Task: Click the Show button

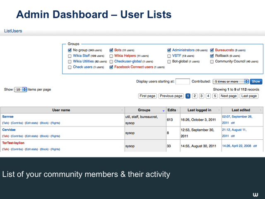Action: (256, 82)
